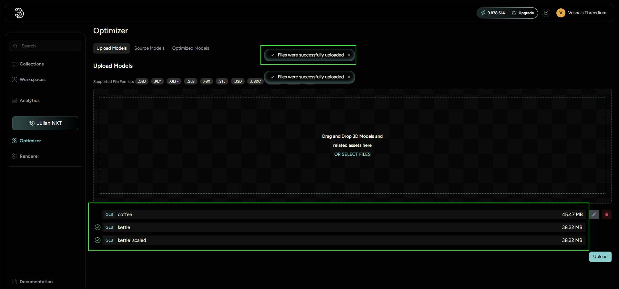Delete coffee file with trash icon
The image size is (619, 289).
pyautogui.click(x=606, y=214)
